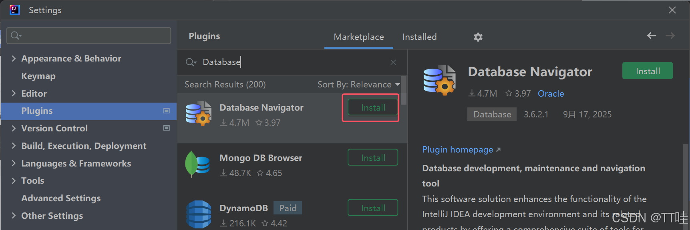
Task: Click the Plugins heading label
Action: 204,36
